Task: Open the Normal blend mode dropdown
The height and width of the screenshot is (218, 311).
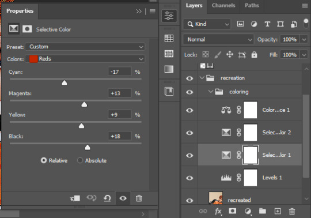Action: (218, 40)
